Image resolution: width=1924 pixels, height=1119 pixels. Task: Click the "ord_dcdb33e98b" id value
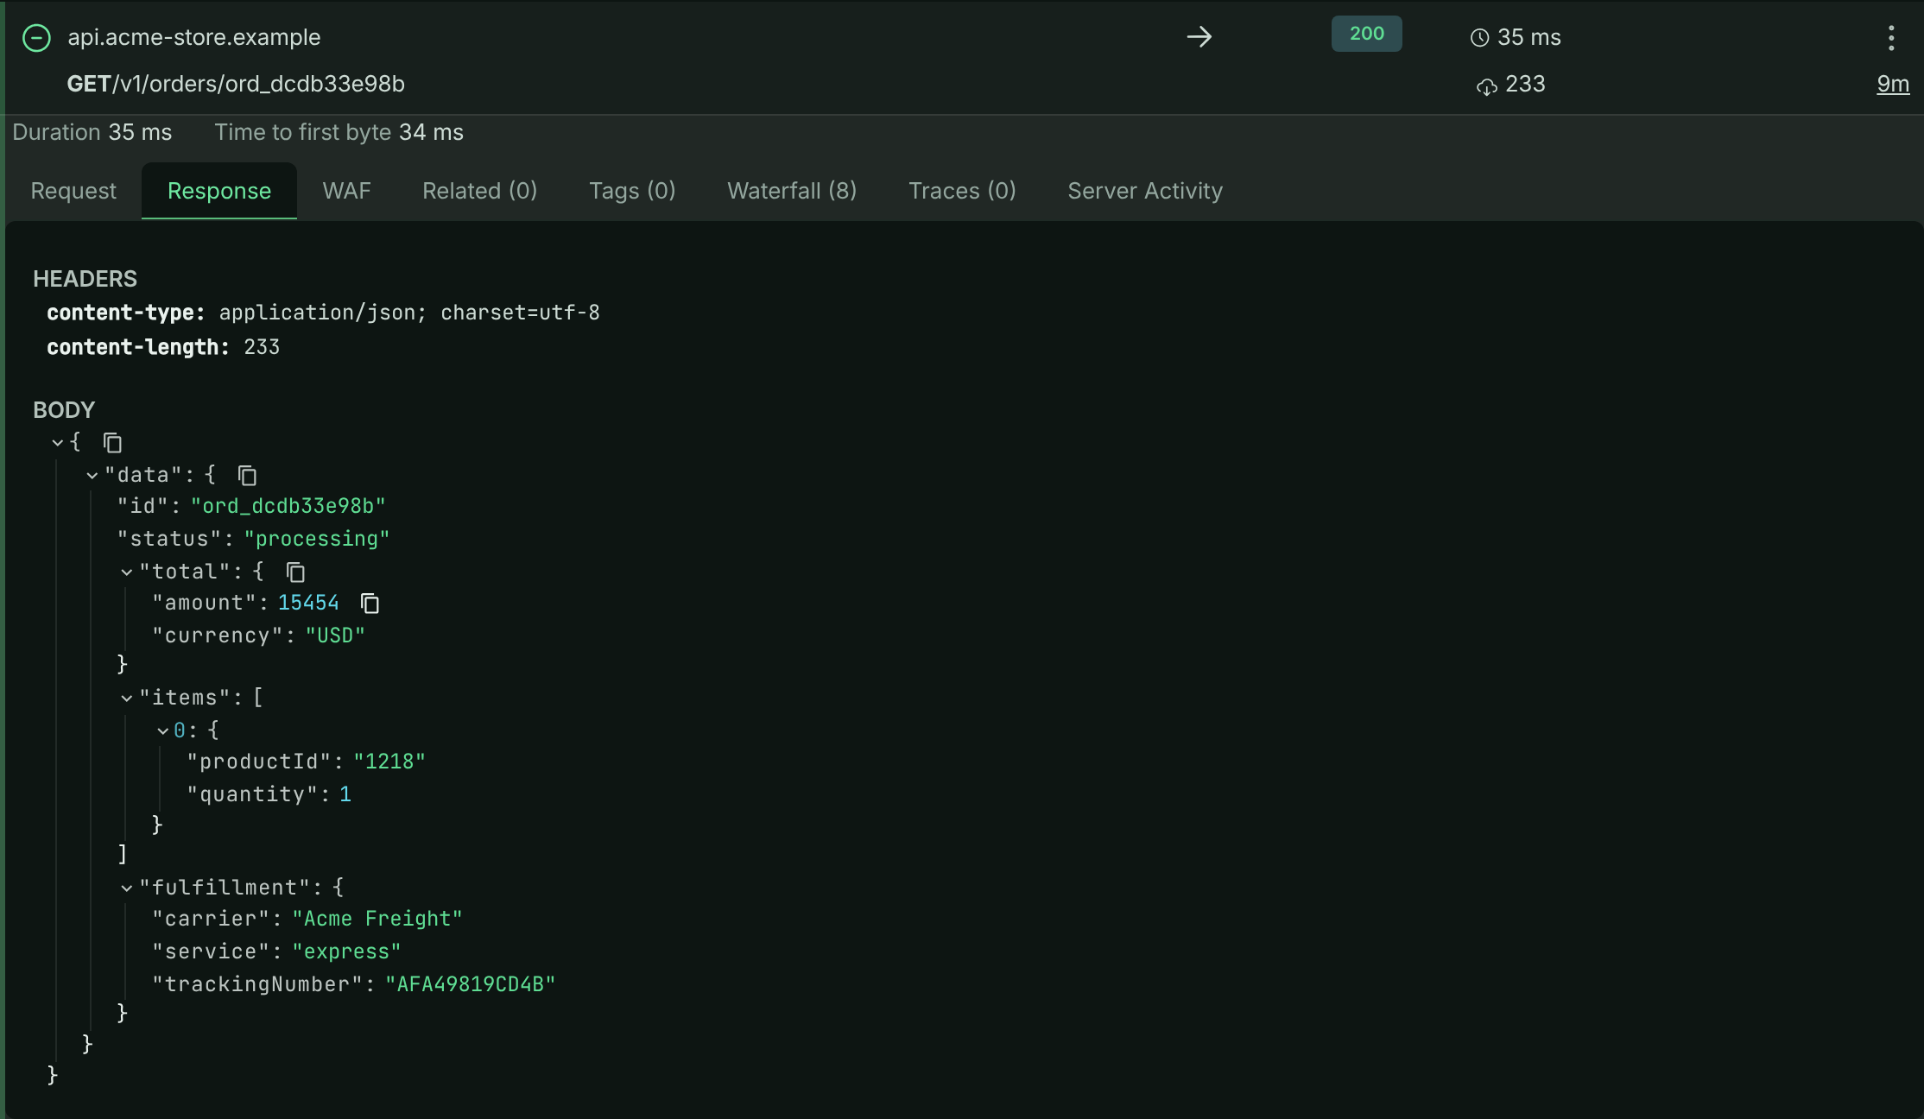pyautogui.click(x=288, y=506)
